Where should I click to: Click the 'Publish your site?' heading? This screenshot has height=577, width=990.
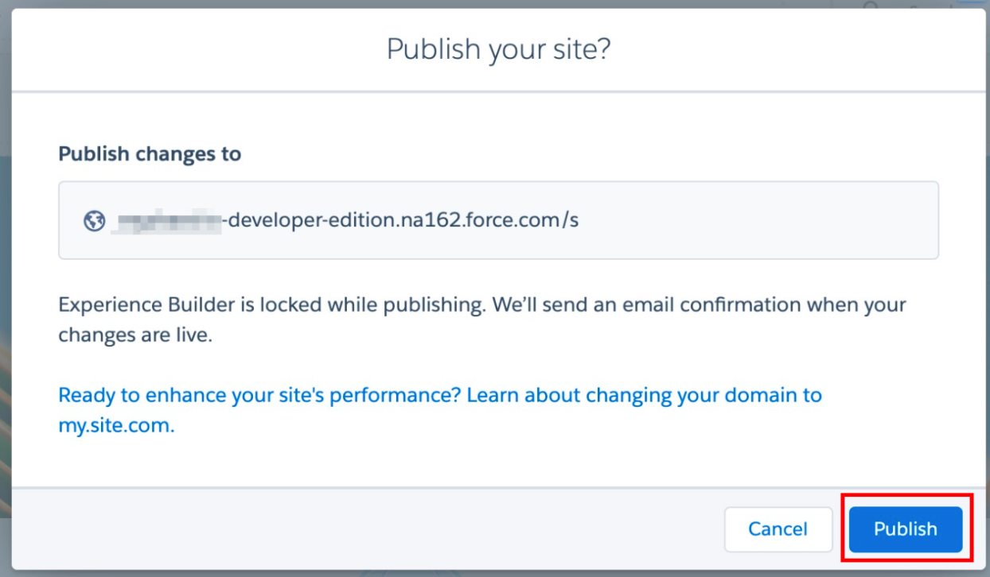coord(498,49)
